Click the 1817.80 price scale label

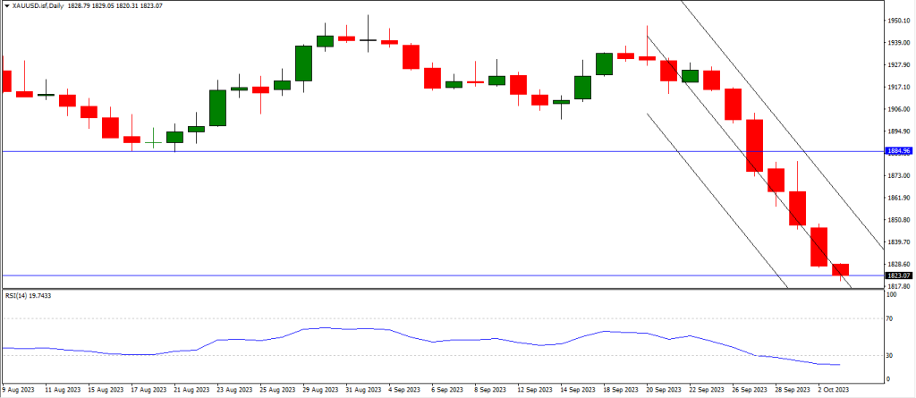click(899, 286)
